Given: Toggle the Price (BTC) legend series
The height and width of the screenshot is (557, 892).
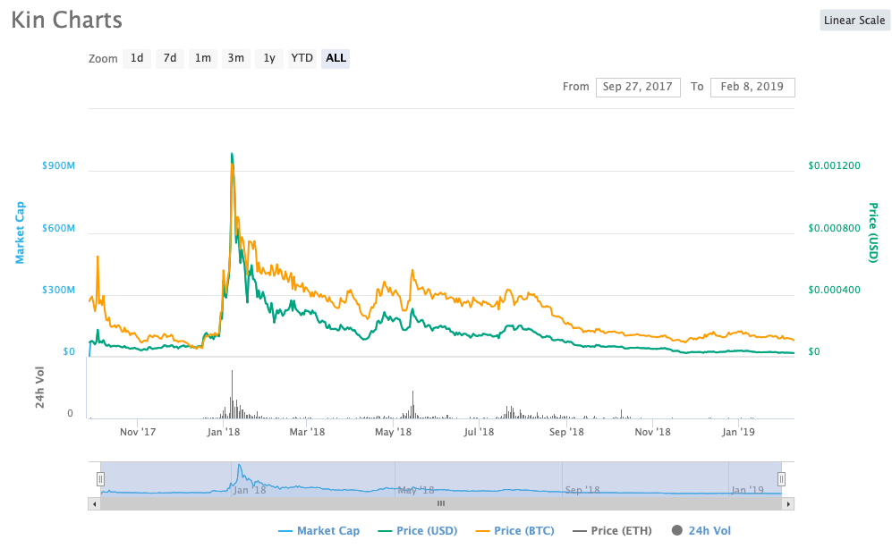Looking at the screenshot, I should 514,531.
